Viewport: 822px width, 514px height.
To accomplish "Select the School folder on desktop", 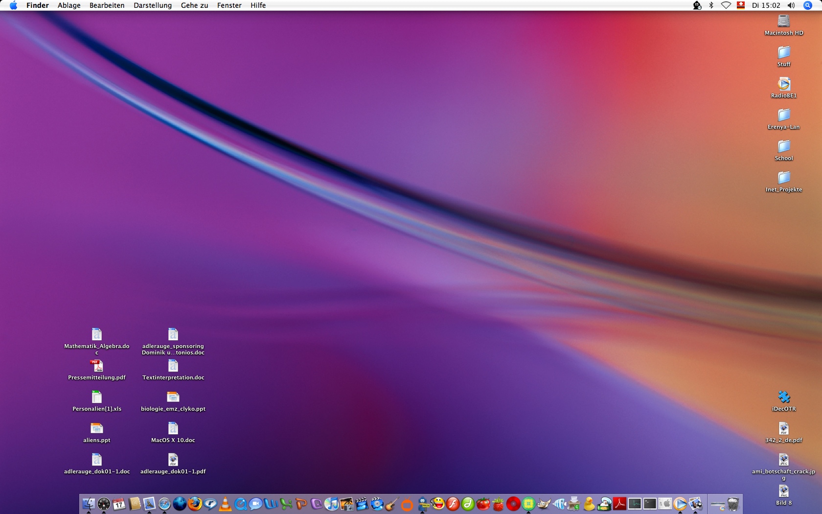I will 784,147.
